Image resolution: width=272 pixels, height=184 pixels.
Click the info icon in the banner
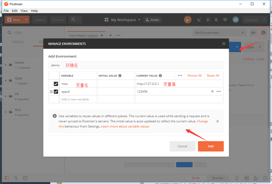pos(55,116)
